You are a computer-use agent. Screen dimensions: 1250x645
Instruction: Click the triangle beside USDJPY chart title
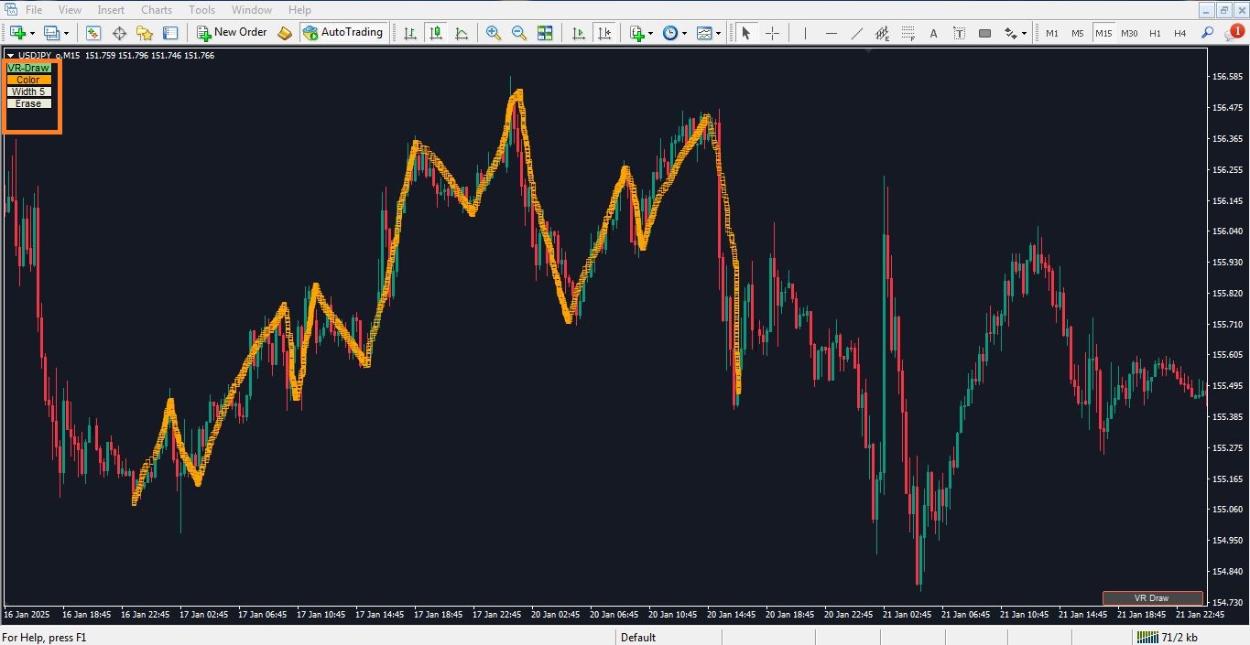point(10,56)
